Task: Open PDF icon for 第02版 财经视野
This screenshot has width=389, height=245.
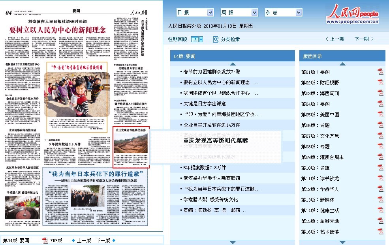Action: click(380, 82)
